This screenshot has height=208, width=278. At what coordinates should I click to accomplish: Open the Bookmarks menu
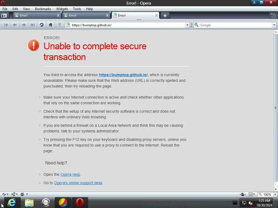pyautogui.click(x=43, y=9)
